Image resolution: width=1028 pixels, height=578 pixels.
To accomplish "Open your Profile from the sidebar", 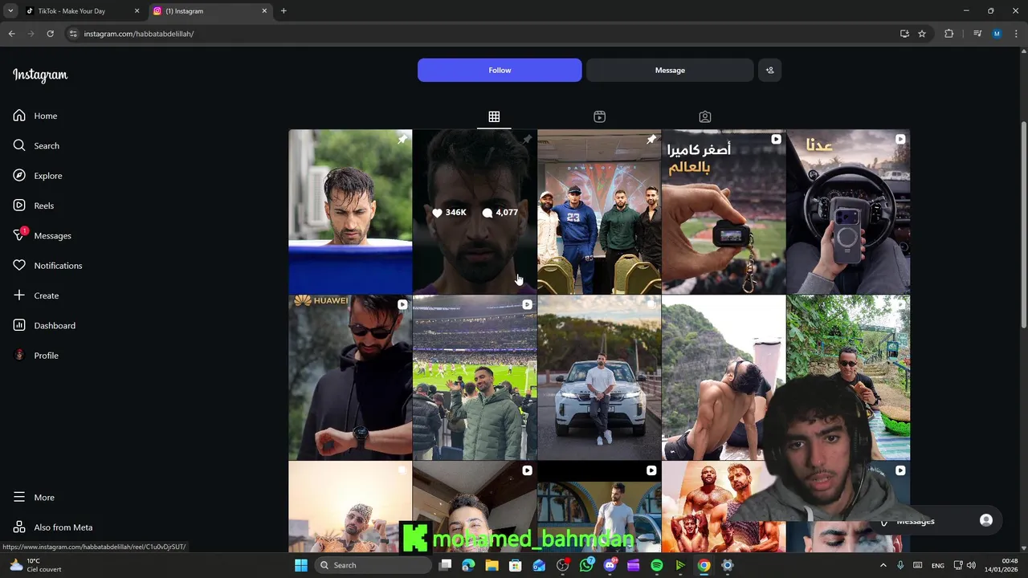I will 35,356.
